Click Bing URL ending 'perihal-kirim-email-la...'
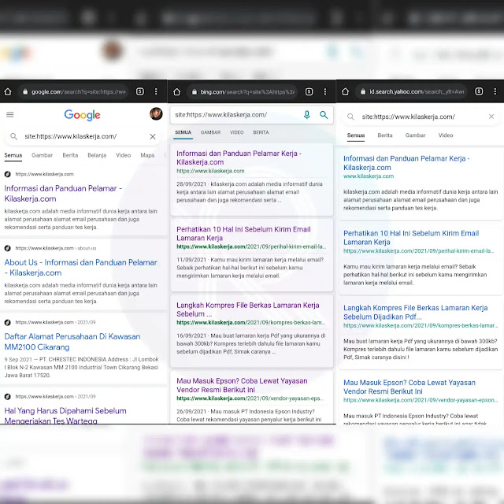 point(251,246)
